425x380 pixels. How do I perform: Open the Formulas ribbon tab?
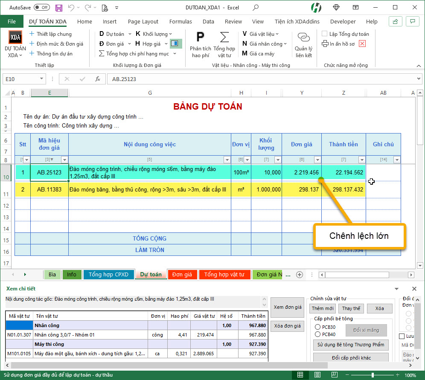pos(180,22)
